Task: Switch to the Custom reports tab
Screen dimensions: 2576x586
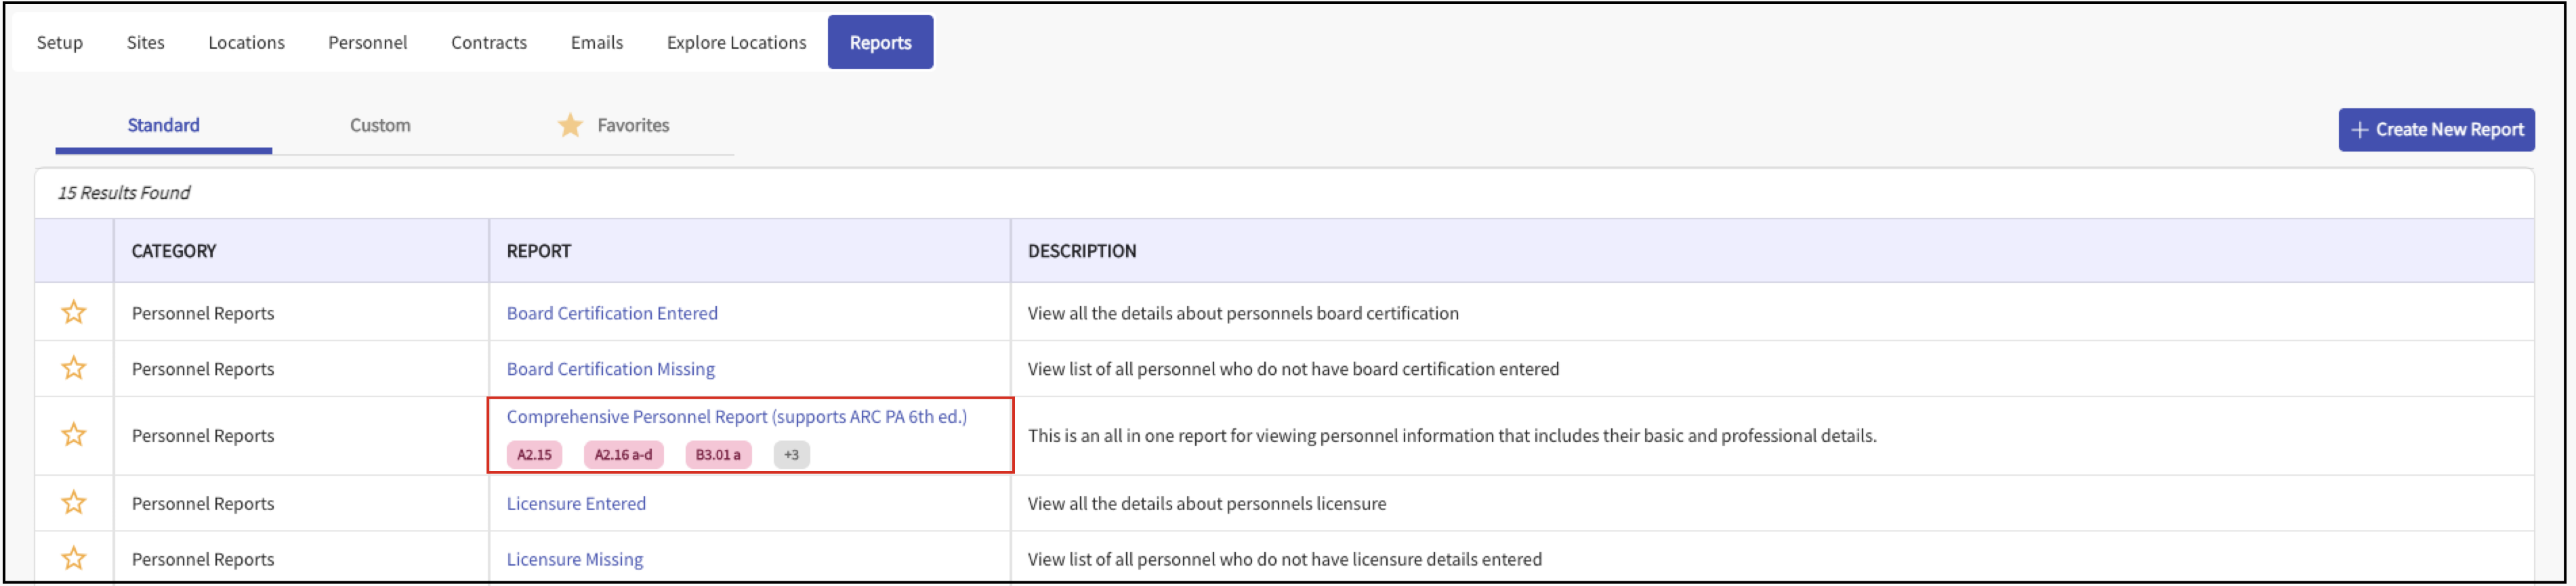Action: tap(380, 126)
